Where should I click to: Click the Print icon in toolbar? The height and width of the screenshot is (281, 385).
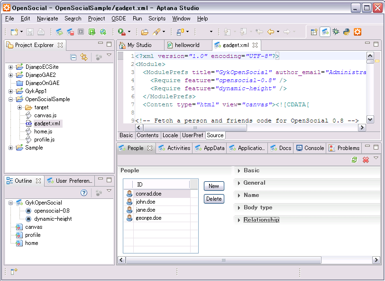click(x=41, y=32)
